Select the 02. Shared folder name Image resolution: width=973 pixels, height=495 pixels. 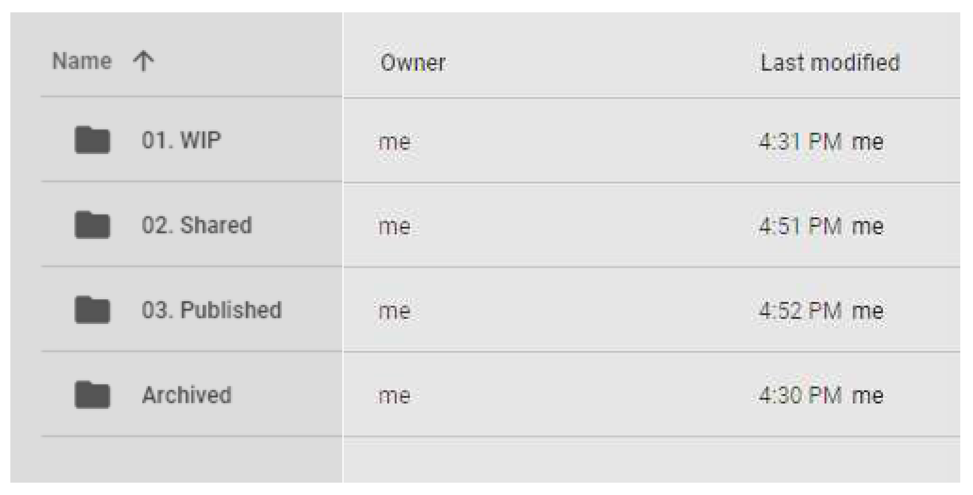197,225
